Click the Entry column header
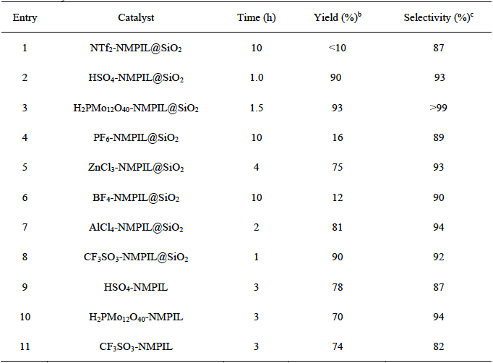Viewport: 493px width, 363px height. pos(25,17)
